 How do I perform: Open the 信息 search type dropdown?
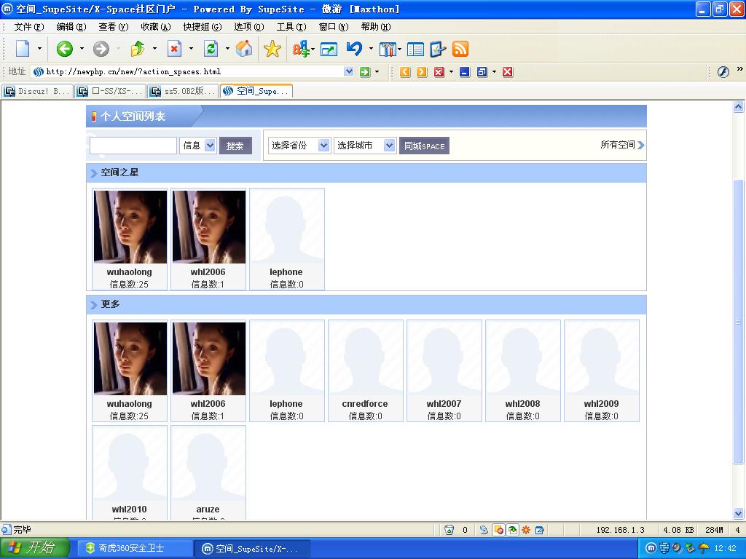click(x=210, y=146)
